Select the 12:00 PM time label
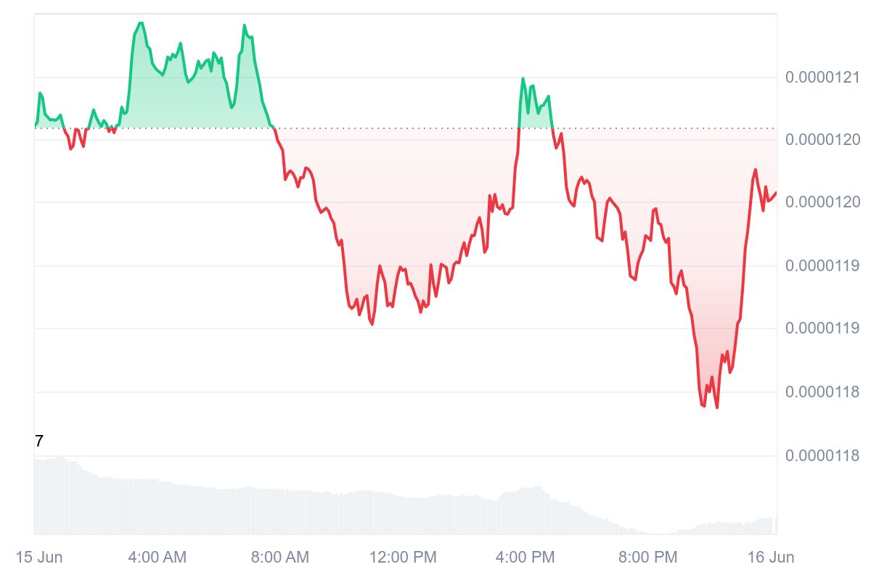The height and width of the screenshot is (580, 871). coord(403,558)
